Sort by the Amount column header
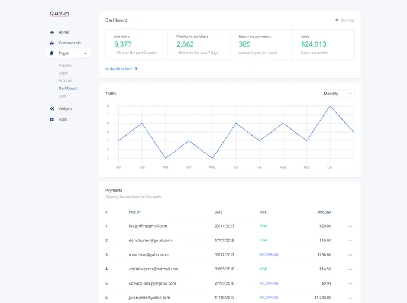 coord(324,212)
